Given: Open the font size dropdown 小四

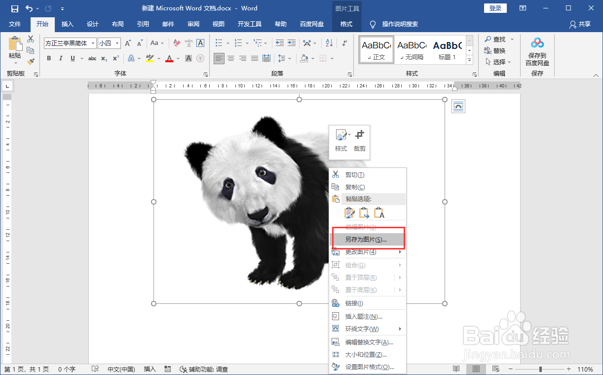Looking at the screenshot, I should (117, 43).
